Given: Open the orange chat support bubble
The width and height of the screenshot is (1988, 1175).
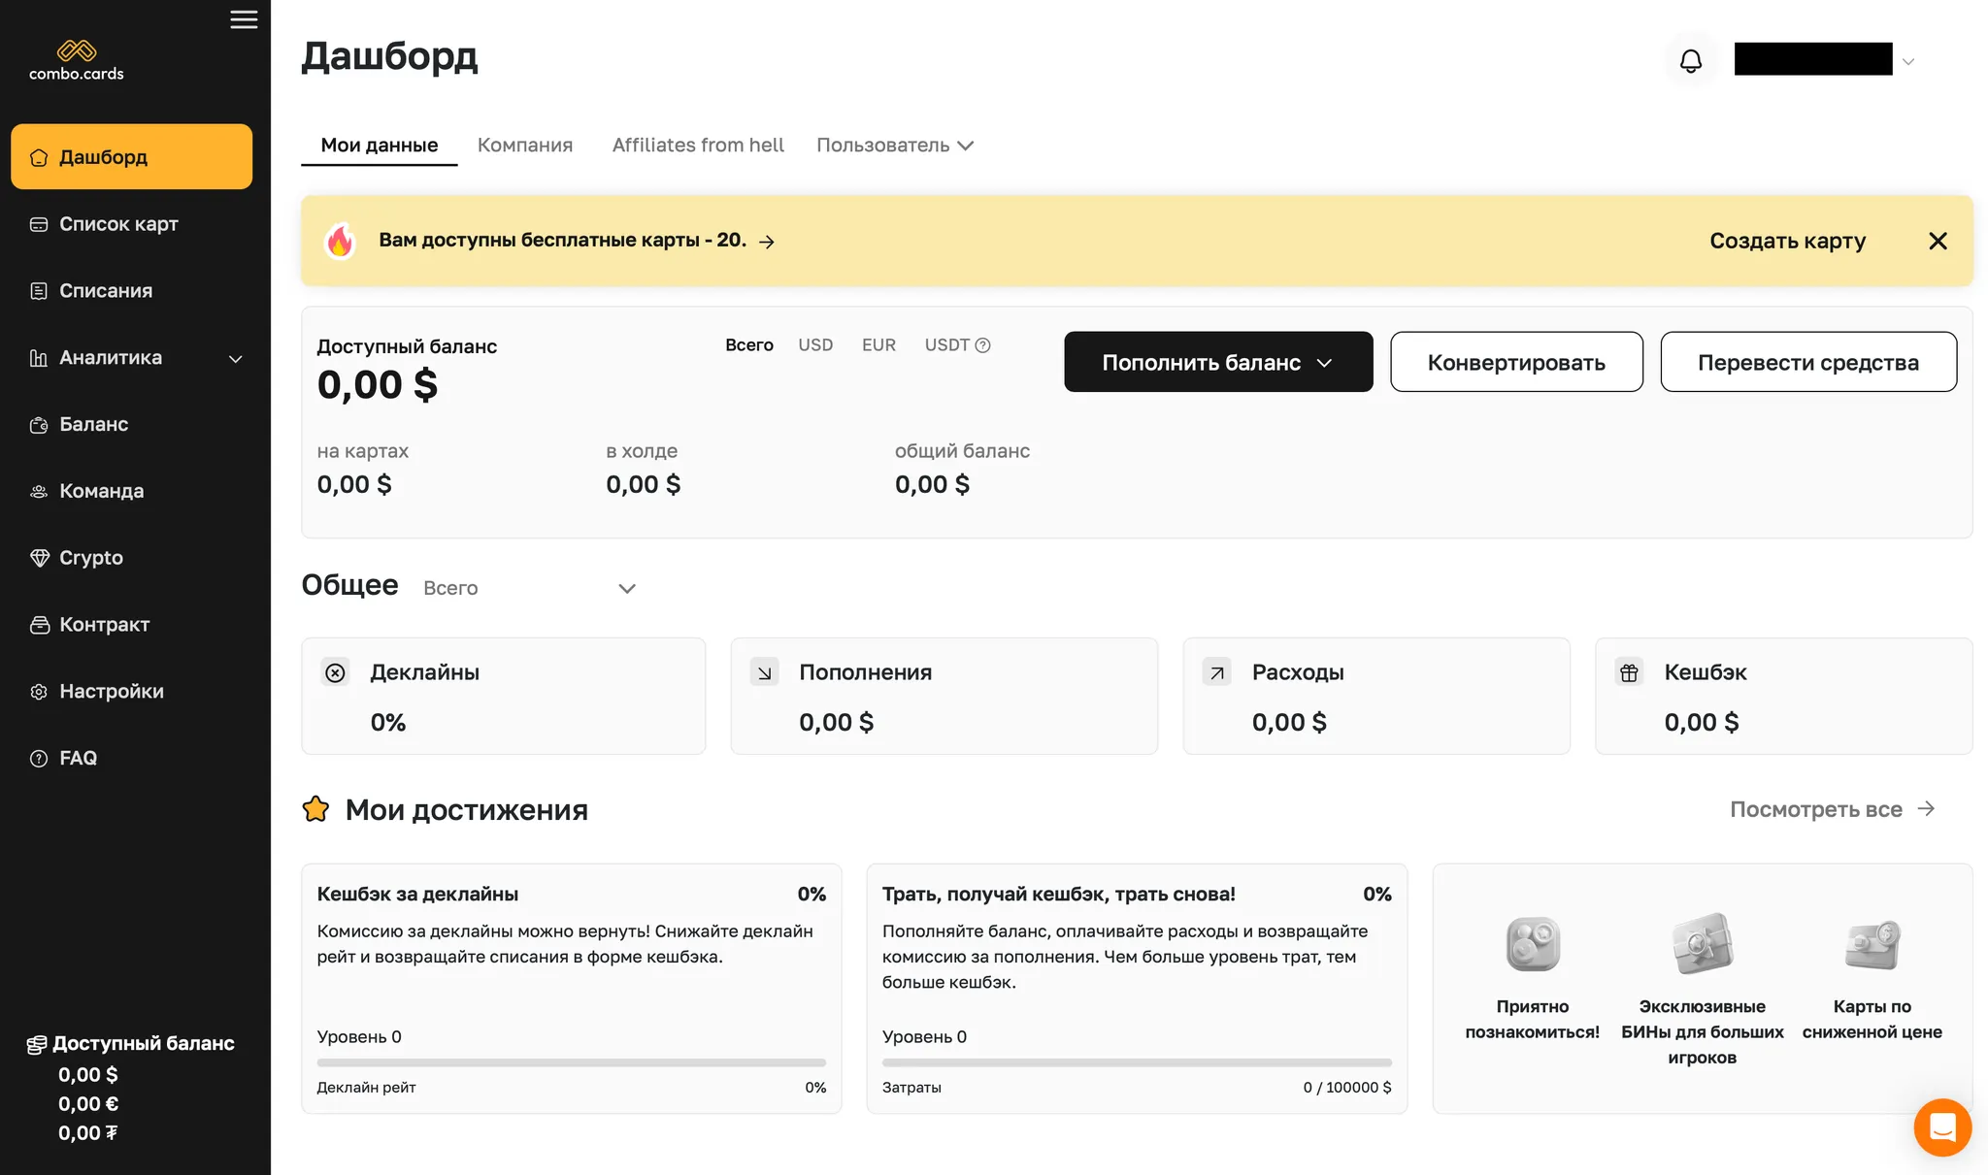Looking at the screenshot, I should [1941, 1126].
